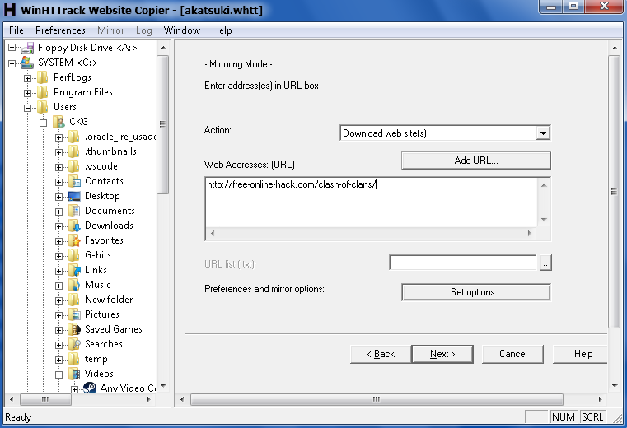Open the Help menu
Image resolution: width=627 pixels, height=428 pixels.
coord(222,30)
